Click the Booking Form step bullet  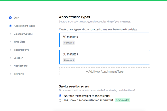coord(10,50)
